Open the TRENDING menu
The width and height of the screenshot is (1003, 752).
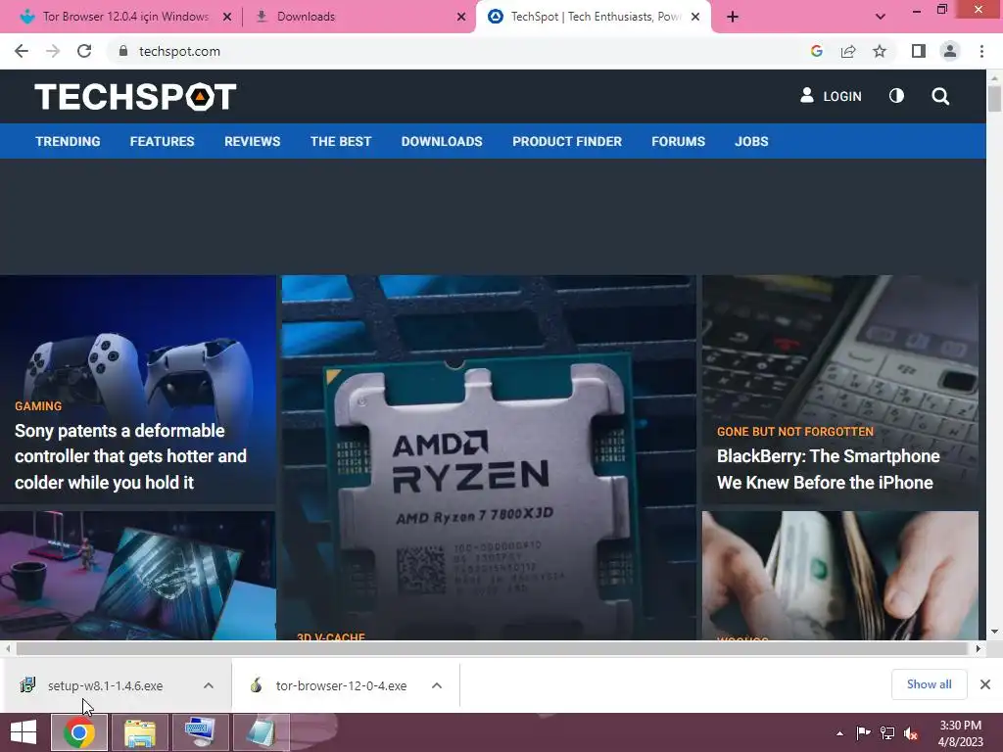click(68, 141)
